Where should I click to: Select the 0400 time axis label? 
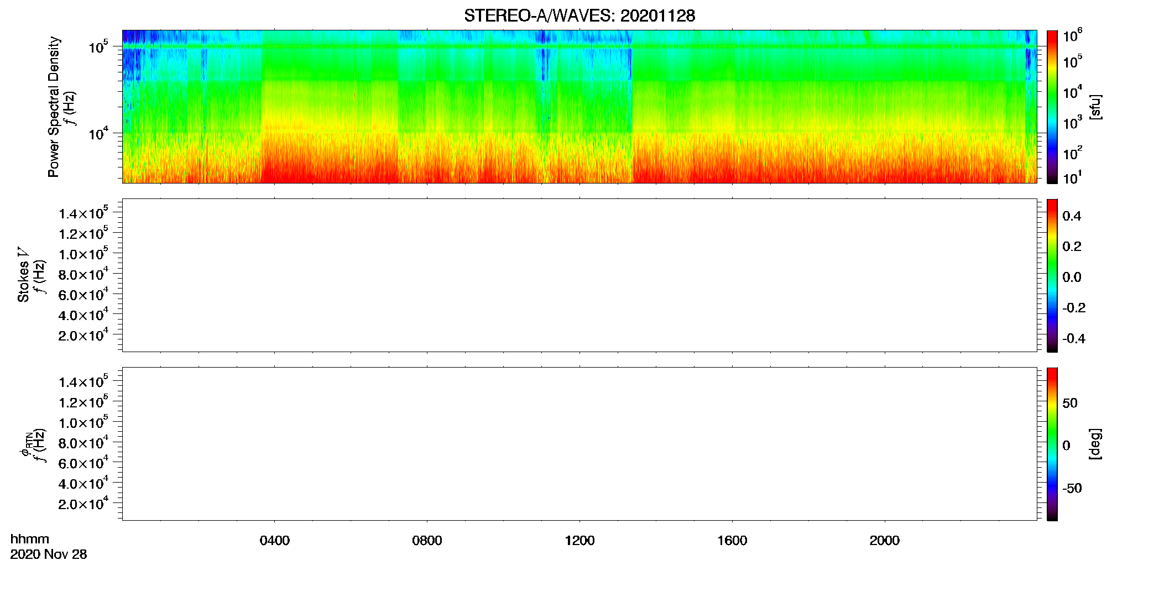pyautogui.click(x=275, y=541)
